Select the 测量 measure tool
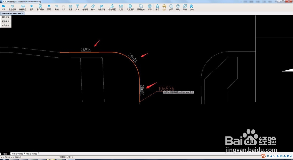Viewport: 293px width, 160px height. pos(70,8)
